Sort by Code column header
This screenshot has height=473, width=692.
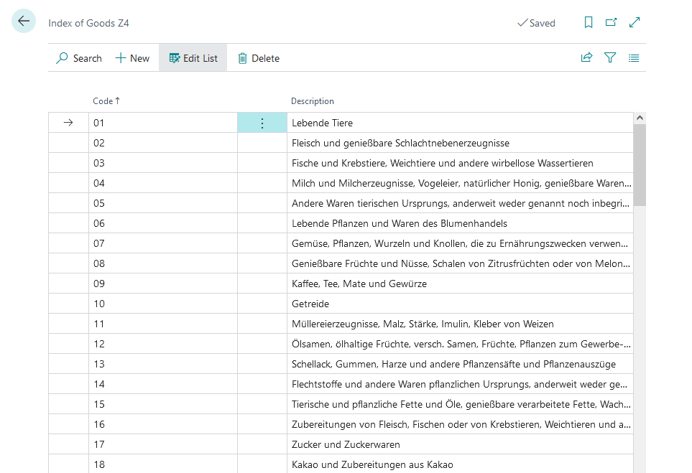coord(103,101)
